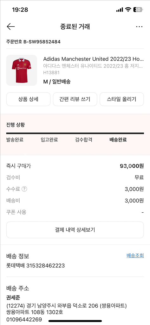Tap the battery indicator in status bar
The width and height of the screenshot is (150, 325).
click(x=138, y=10)
